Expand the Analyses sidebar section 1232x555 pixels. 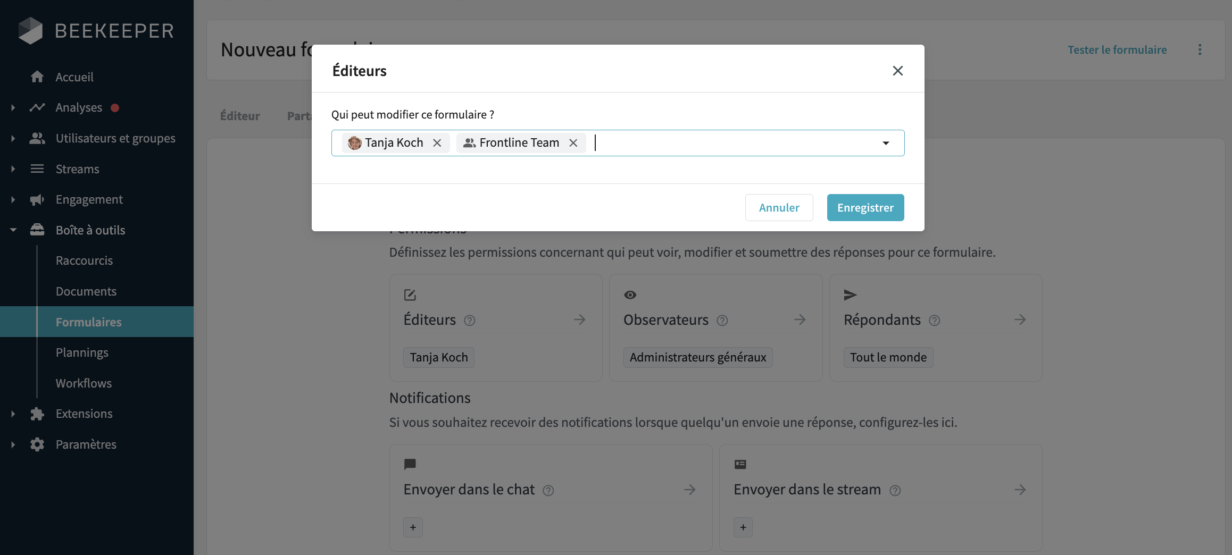point(13,108)
